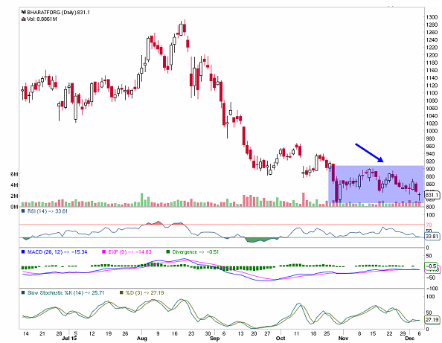Click the Aug month axis label
This screenshot has height=343, width=442.
(142, 339)
